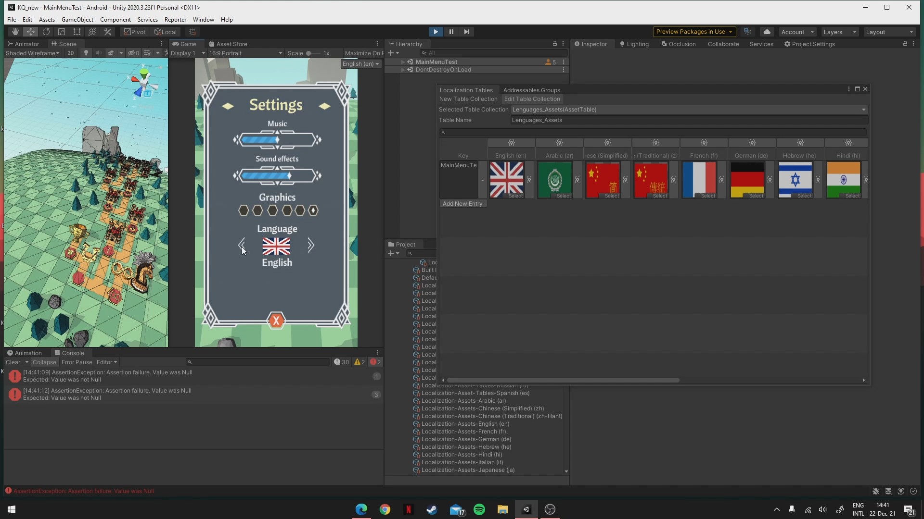Viewport: 924px width, 519px height.
Task: Toggle 2D mode in Scene view
Action: click(x=71, y=53)
